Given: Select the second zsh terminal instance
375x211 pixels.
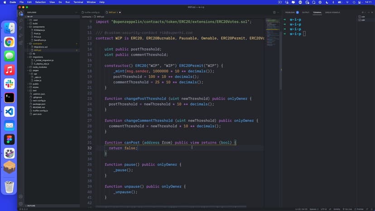Looking at the screenshot, I should click(363, 20).
